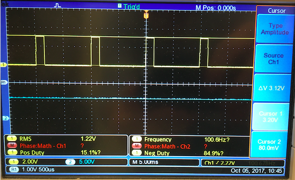Image resolution: width=295 pixels, height=180 pixels.
Task: Click the orange trigger position marker at top
Action: pyautogui.click(x=146, y=15)
